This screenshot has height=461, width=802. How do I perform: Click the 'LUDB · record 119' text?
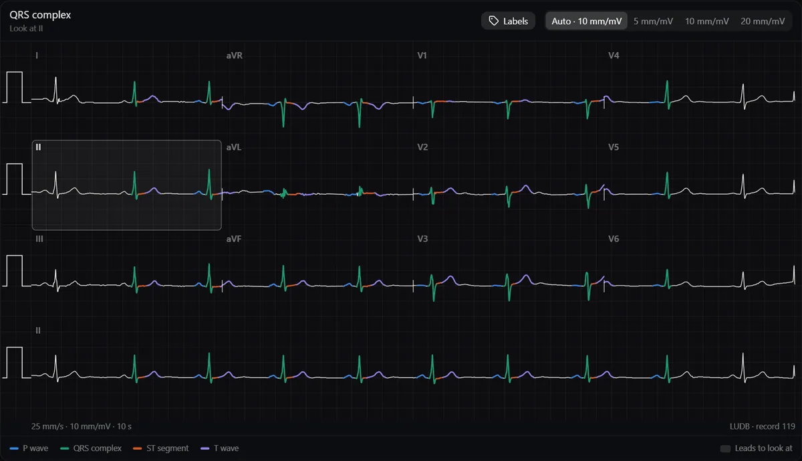click(x=763, y=426)
